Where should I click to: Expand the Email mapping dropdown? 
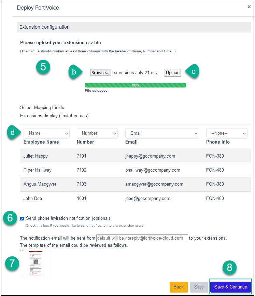click(162, 133)
